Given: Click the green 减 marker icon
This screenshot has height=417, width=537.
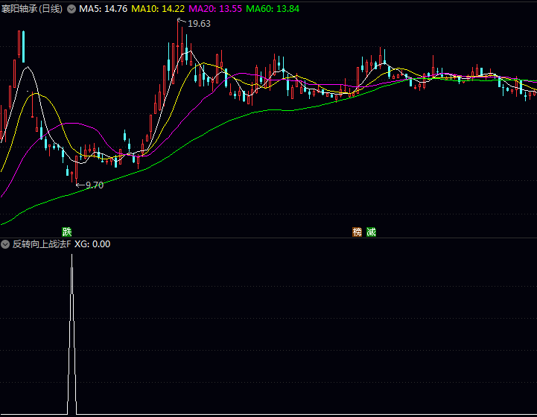Looking at the screenshot, I should [371, 232].
